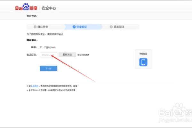Select the 确认帐号 step label

(x=43, y=27)
